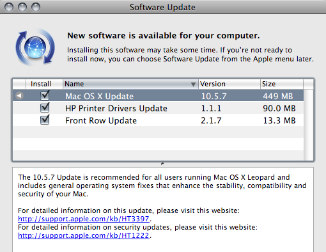Uncheck the Front Row Update checkbox

pyautogui.click(x=45, y=120)
